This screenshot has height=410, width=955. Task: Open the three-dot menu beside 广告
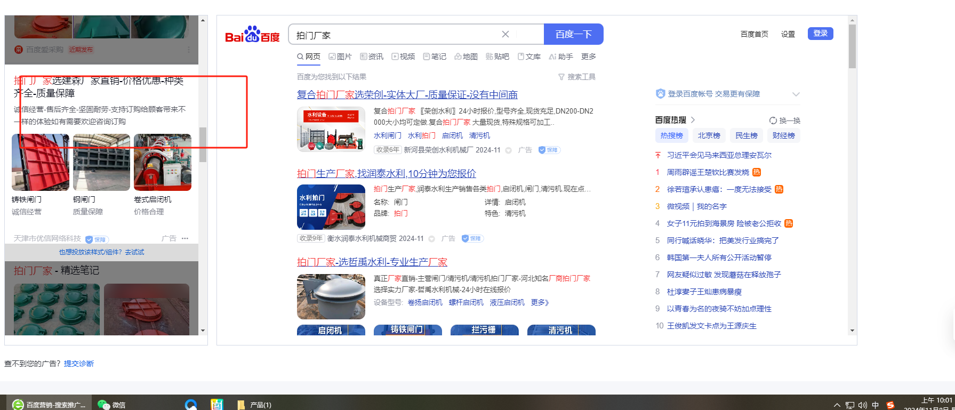[x=185, y=238]
